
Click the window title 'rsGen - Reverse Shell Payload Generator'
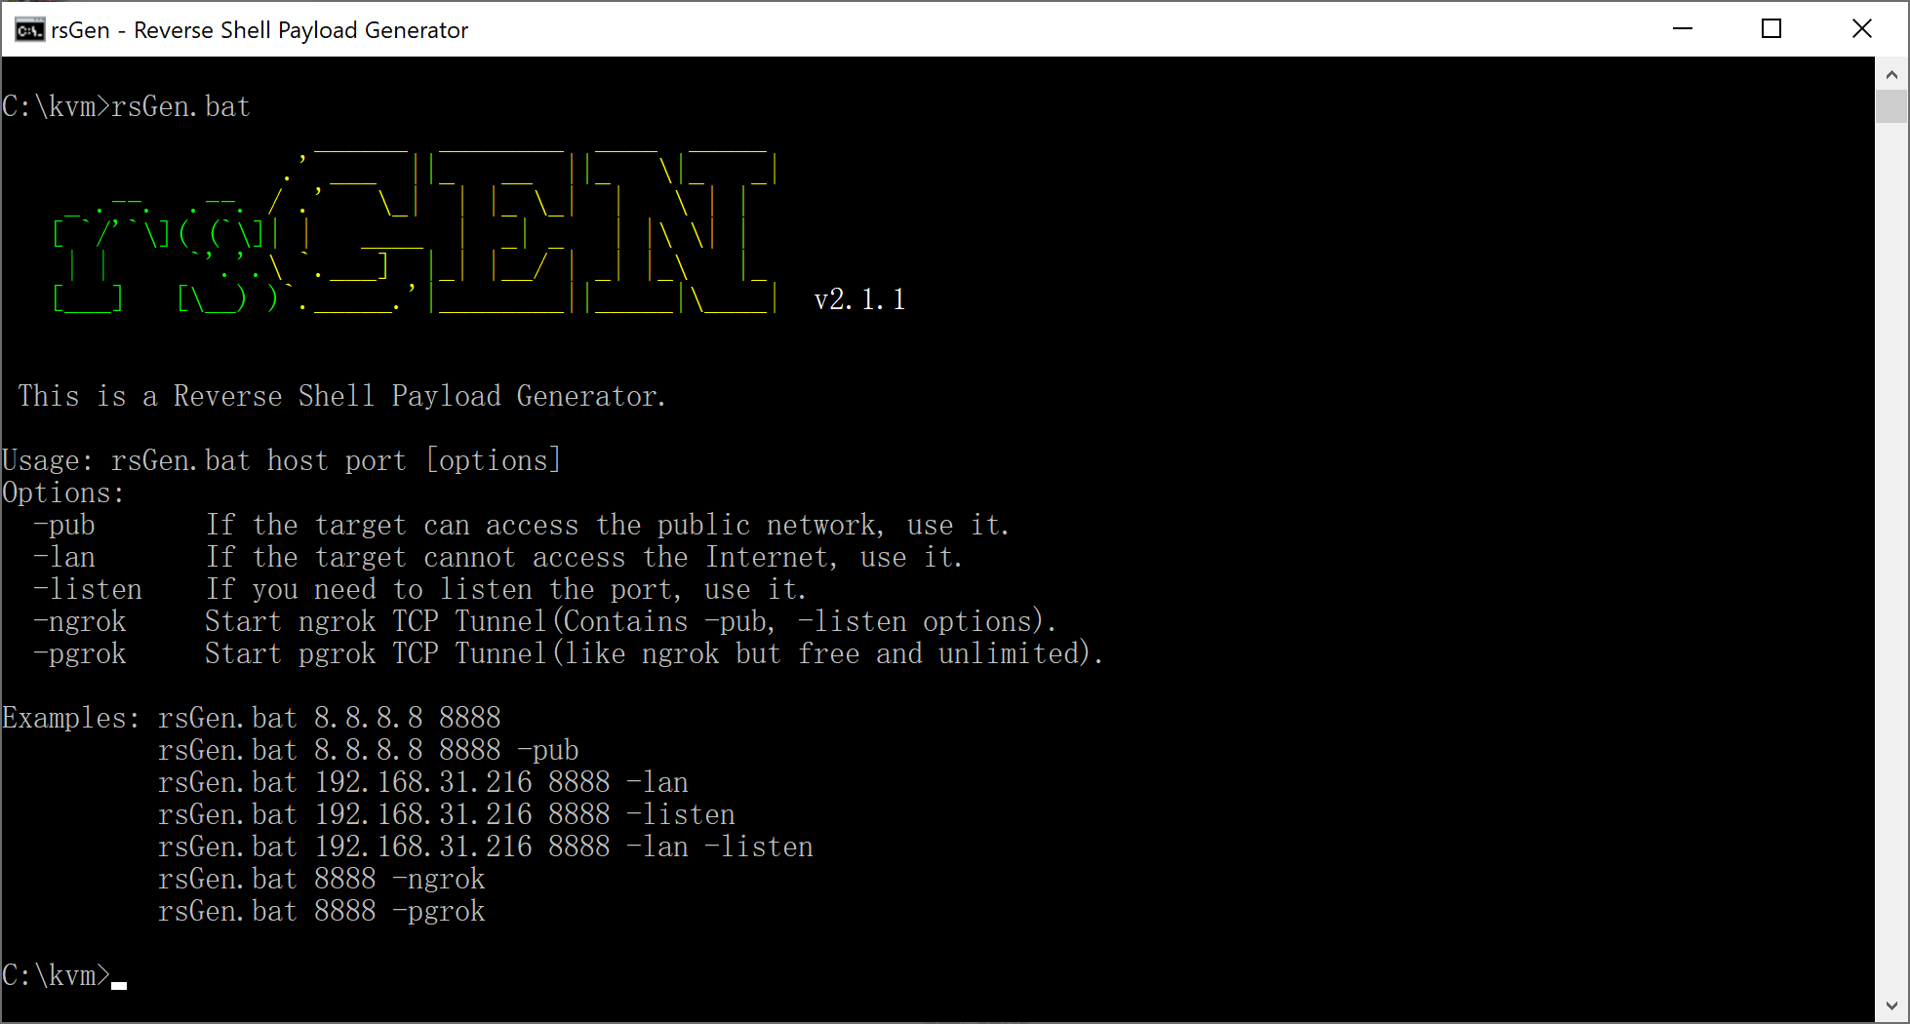(x=259, y=30)
